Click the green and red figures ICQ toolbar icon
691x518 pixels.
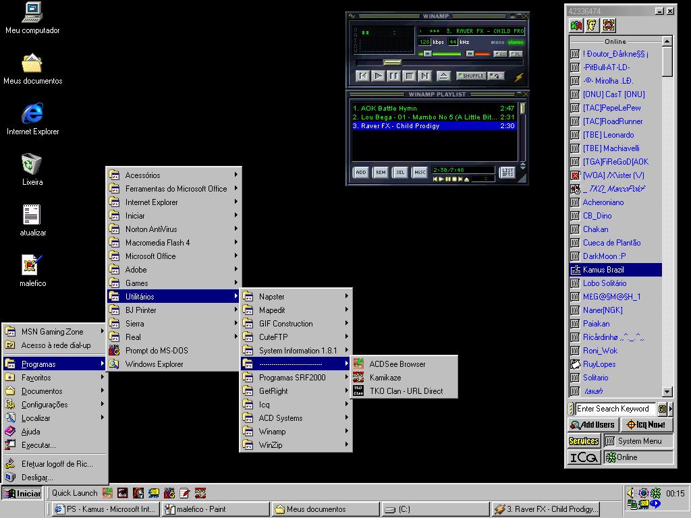[x=576, y=26]
